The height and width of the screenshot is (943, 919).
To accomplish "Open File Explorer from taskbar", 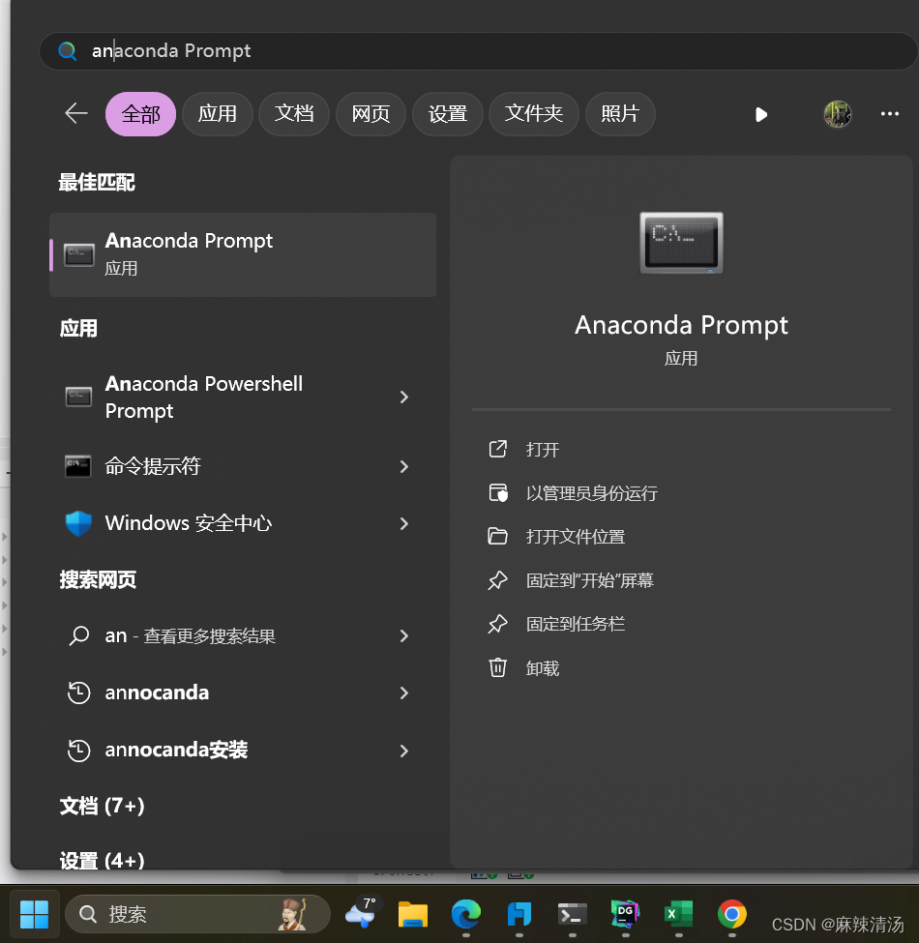I will pos(413,915).
